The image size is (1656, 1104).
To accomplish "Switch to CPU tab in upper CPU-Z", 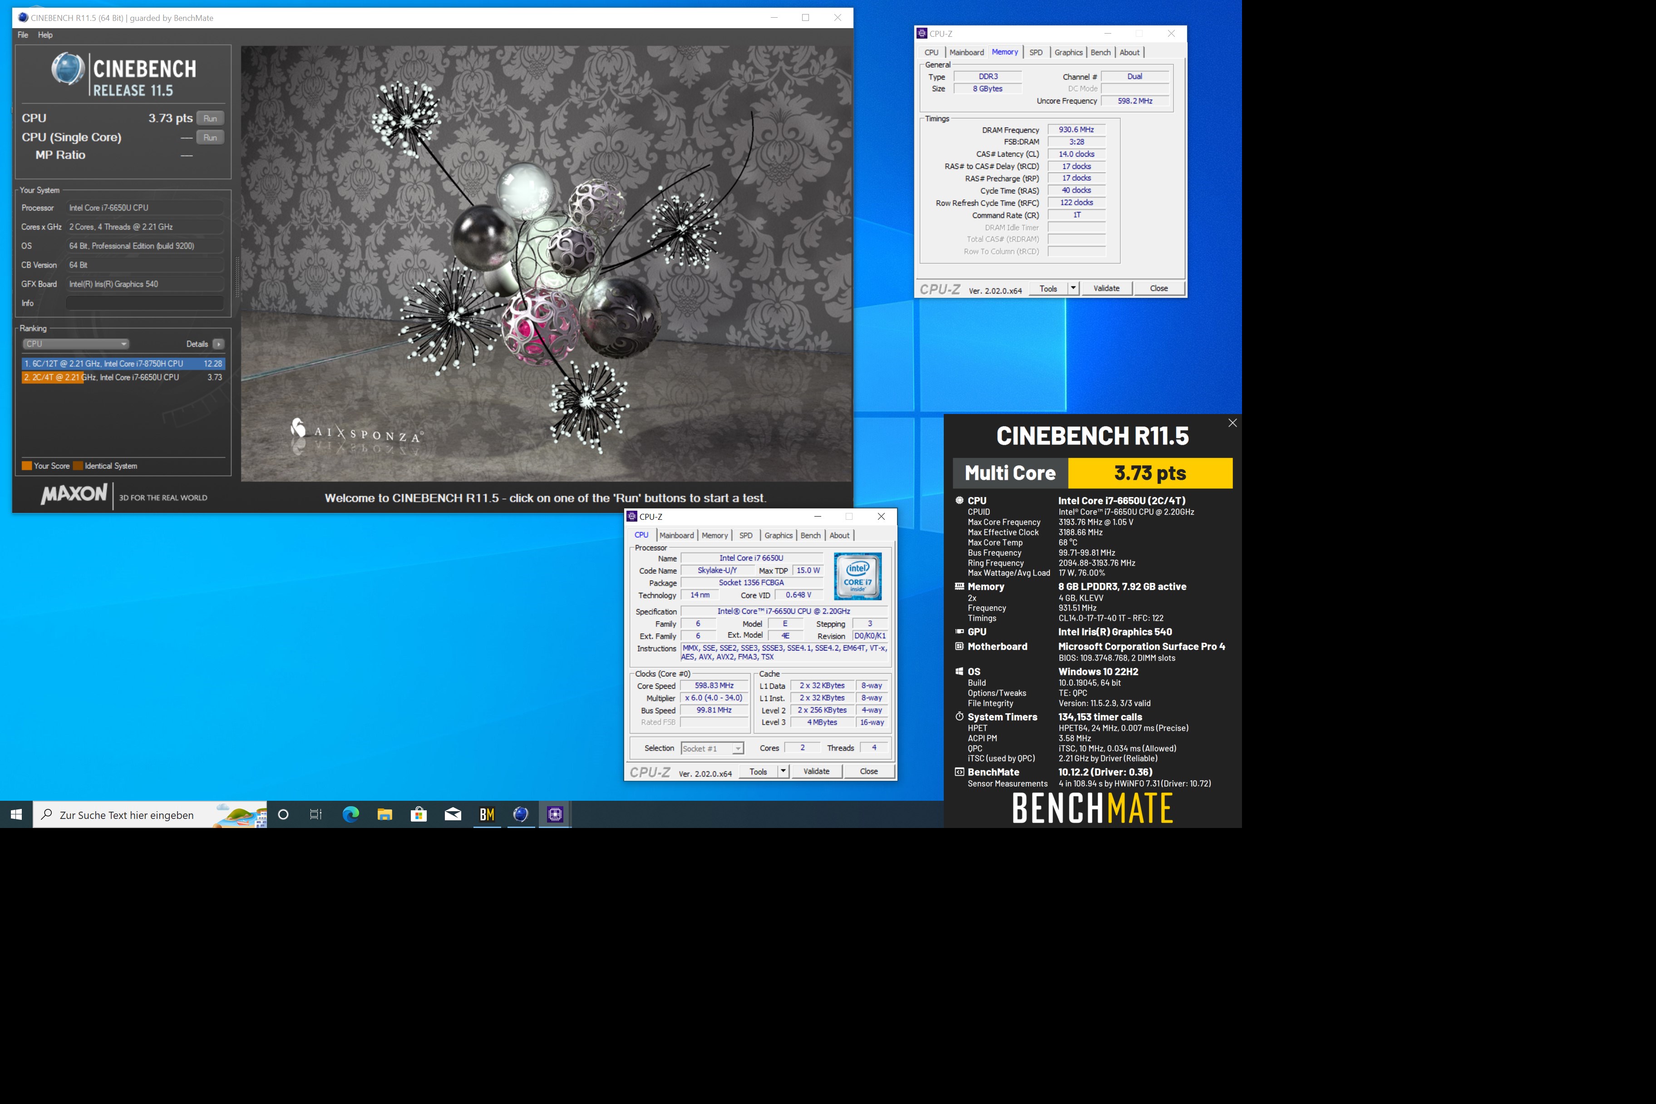I will point(931,52).
